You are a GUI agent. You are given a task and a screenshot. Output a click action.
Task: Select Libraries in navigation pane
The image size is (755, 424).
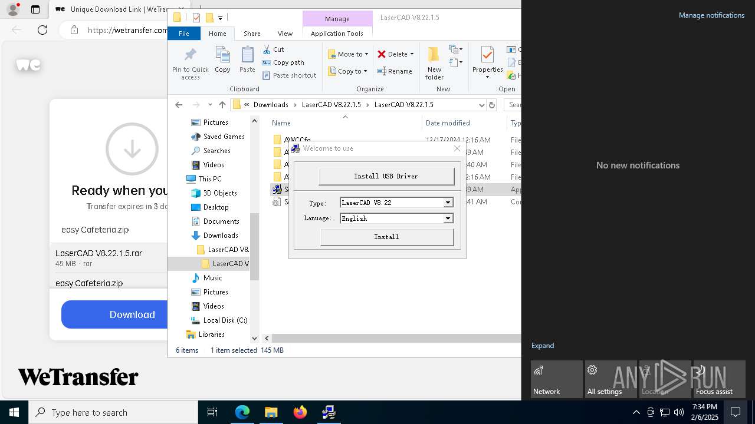pos(205,334)
